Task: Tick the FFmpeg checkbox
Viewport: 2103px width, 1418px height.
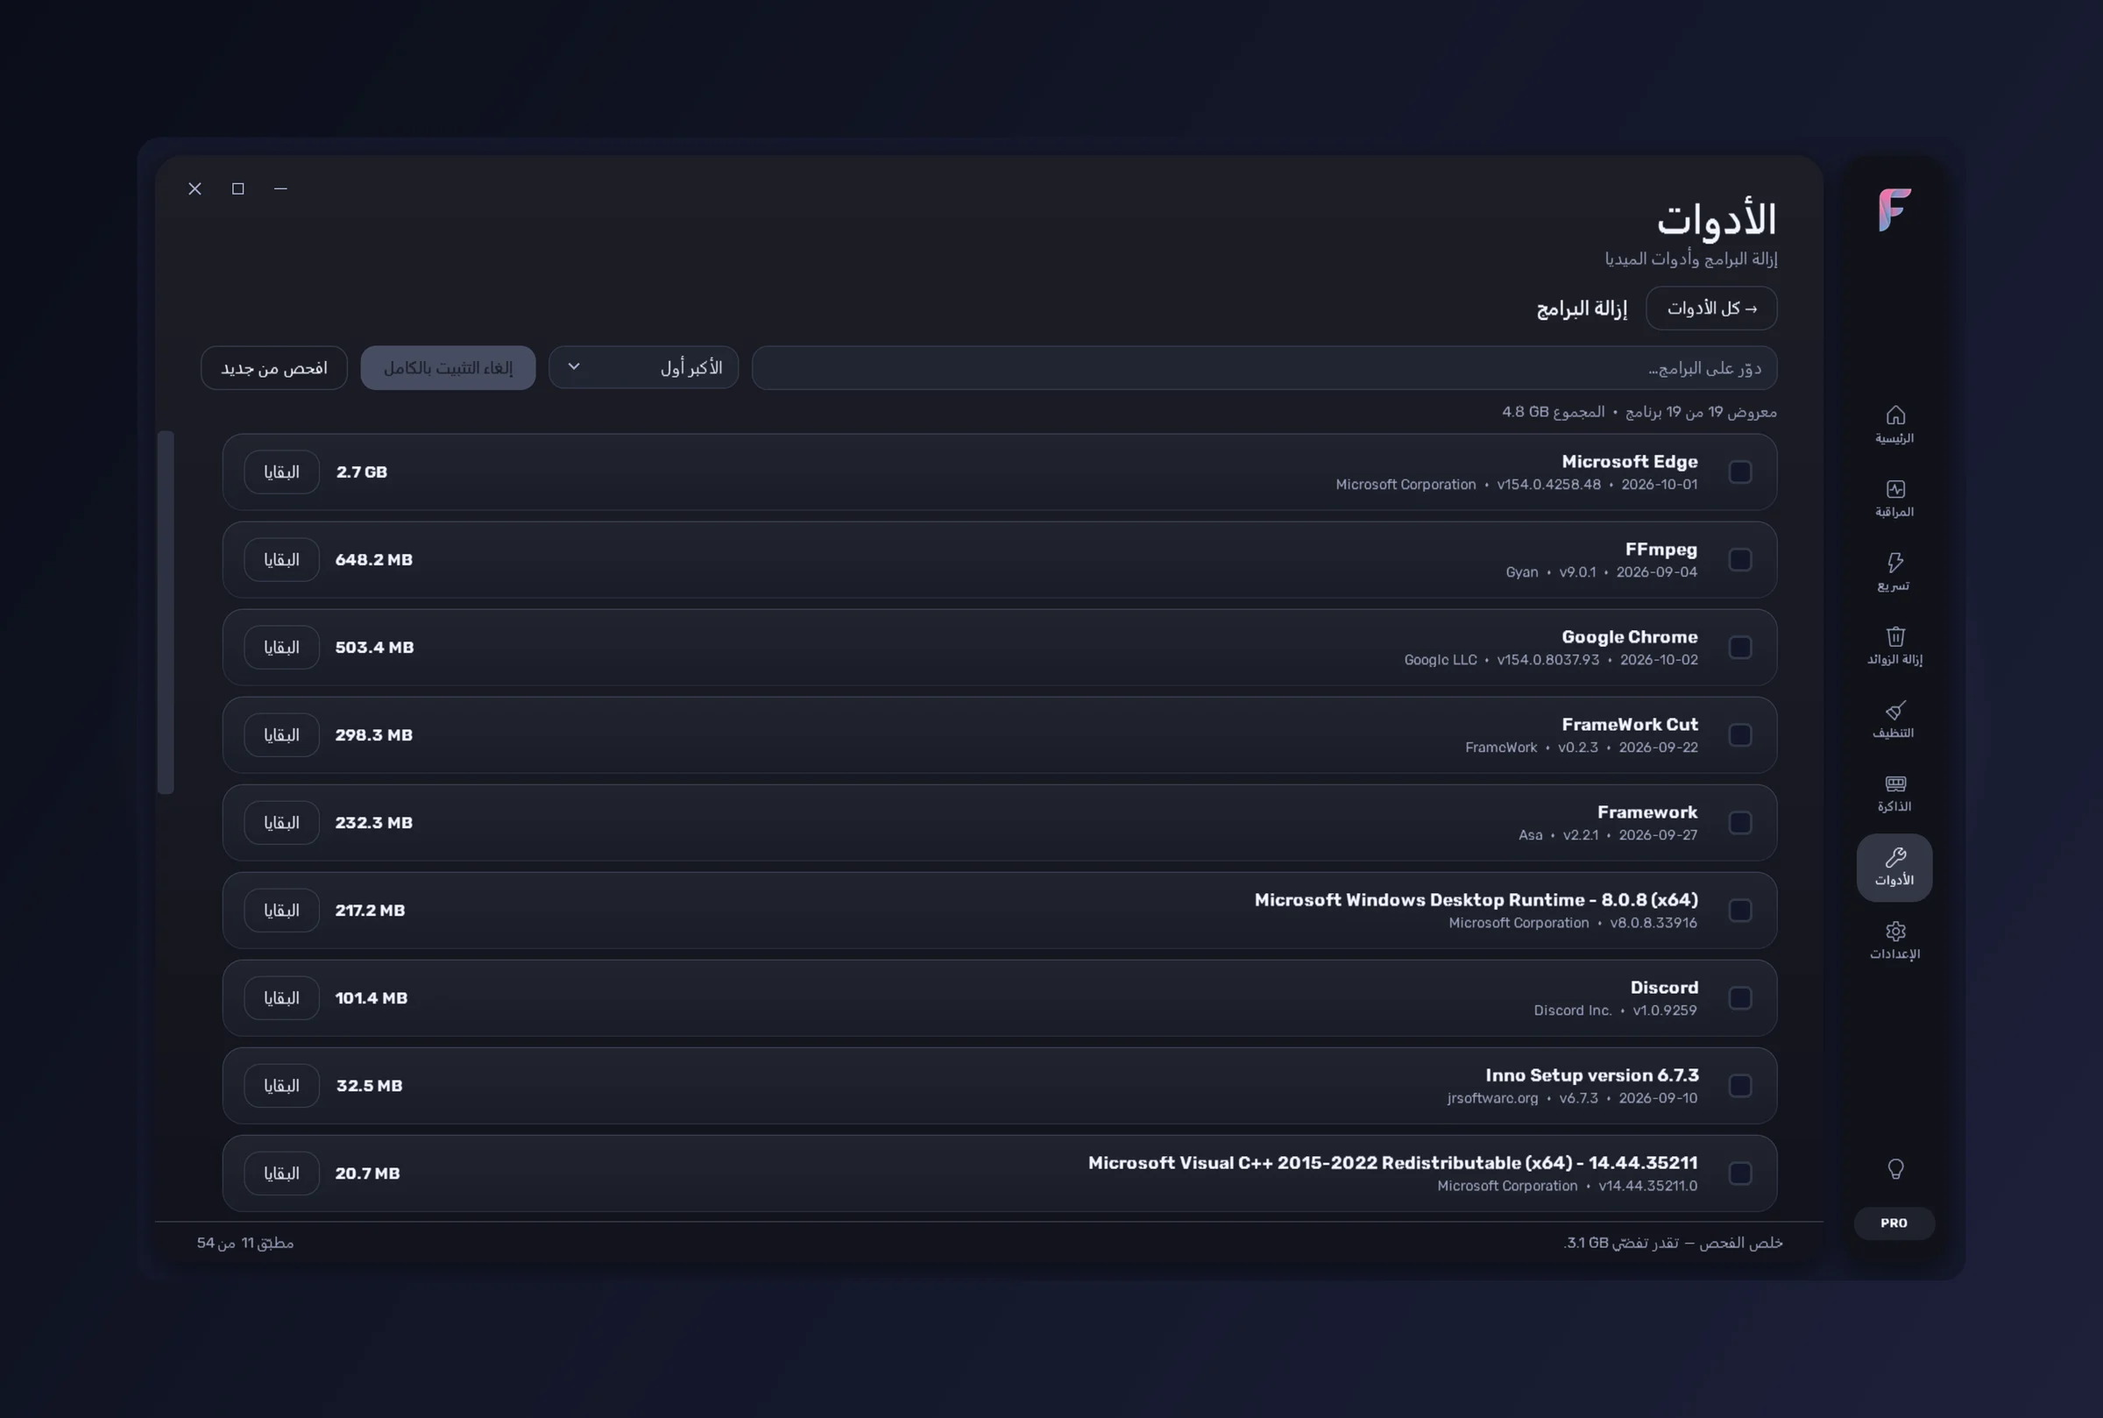Action: (x=1740, y=560)
